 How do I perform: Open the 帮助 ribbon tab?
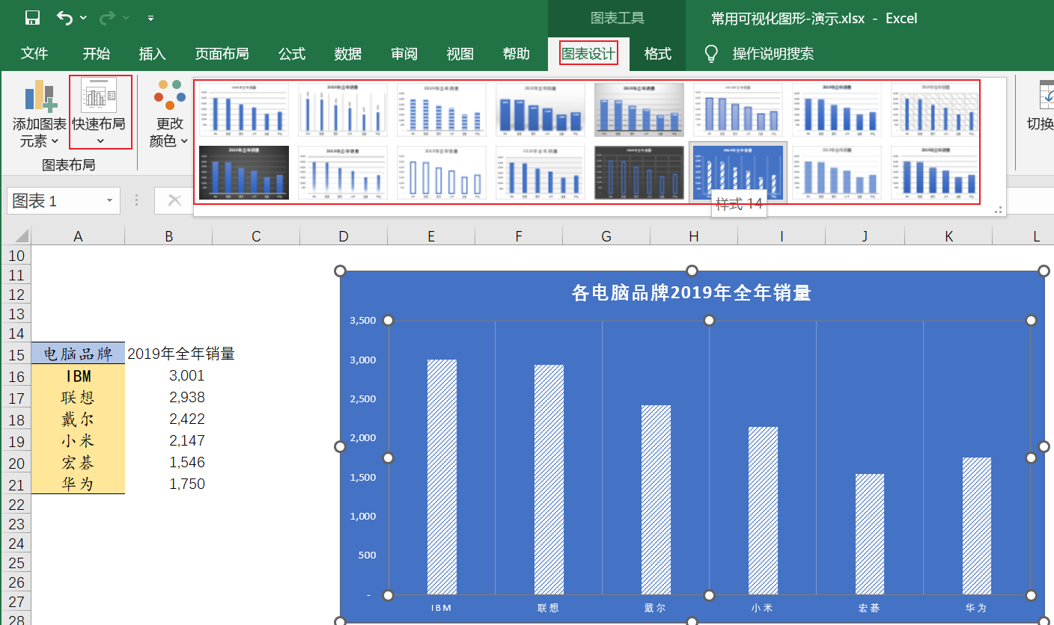(x=517, y=54)
